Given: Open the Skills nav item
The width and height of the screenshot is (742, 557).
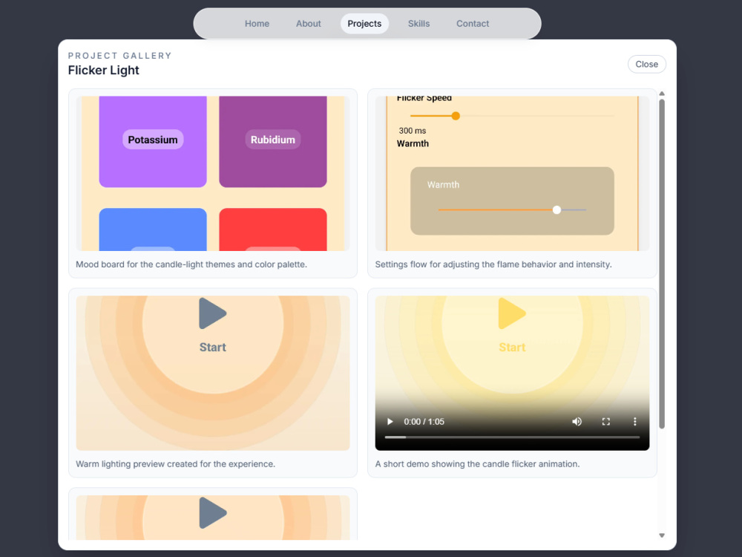Looking at the screenshot, I should point(418,24).
